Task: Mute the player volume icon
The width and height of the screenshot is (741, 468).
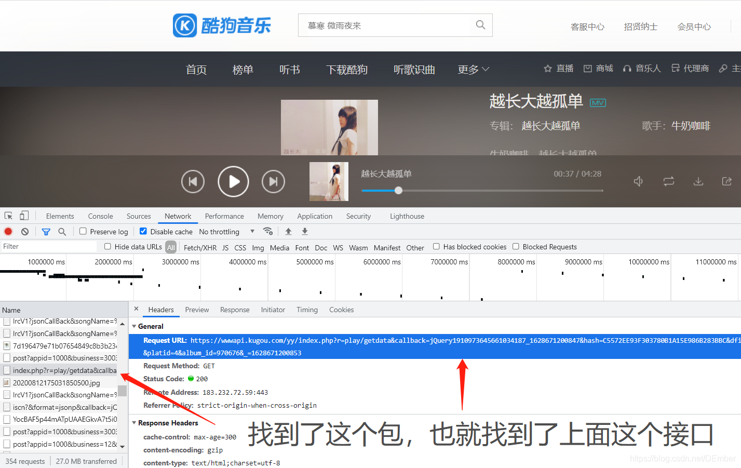Action: [639, 181]
